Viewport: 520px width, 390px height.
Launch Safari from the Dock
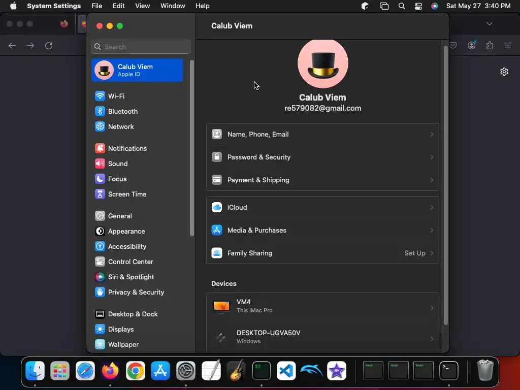(85, 371)
